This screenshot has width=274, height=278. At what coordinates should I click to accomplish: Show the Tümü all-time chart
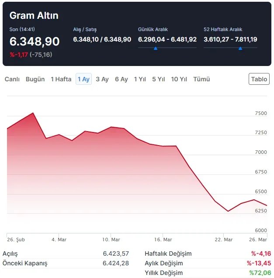(x=201, y=79)
